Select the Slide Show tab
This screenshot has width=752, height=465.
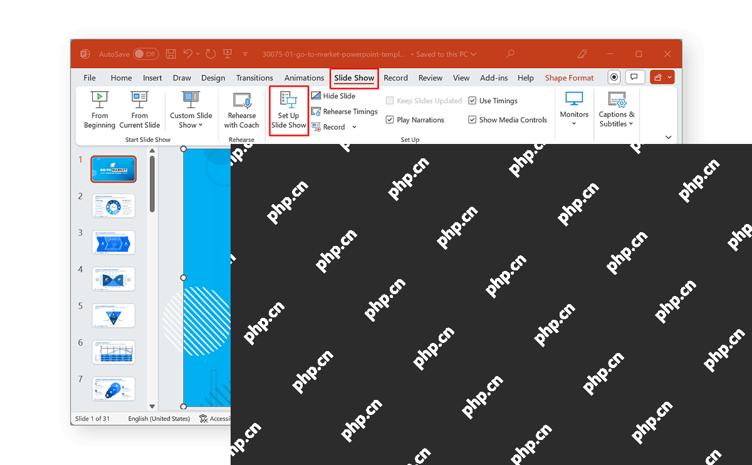pyautogui.click(x=354, y=78)
